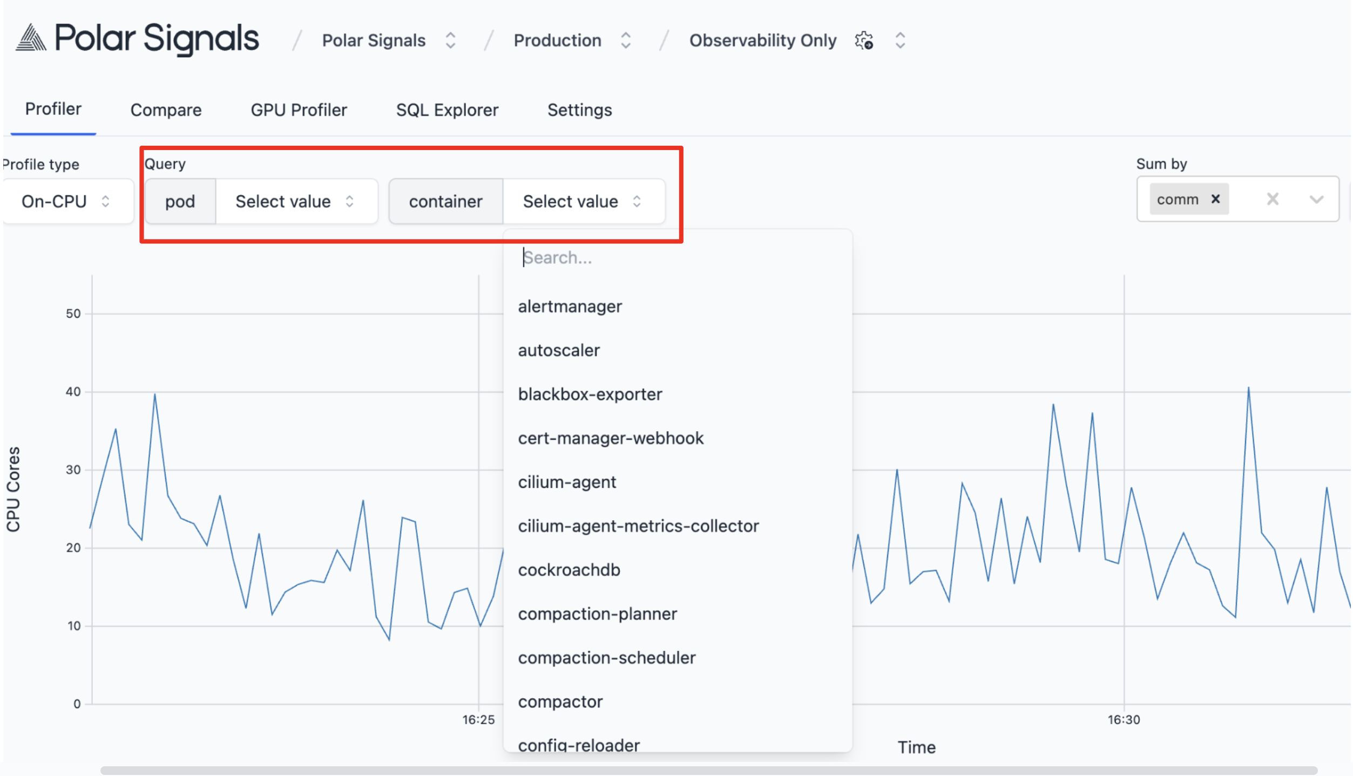Select cockroachdb from the list

[x=678, y=570]
